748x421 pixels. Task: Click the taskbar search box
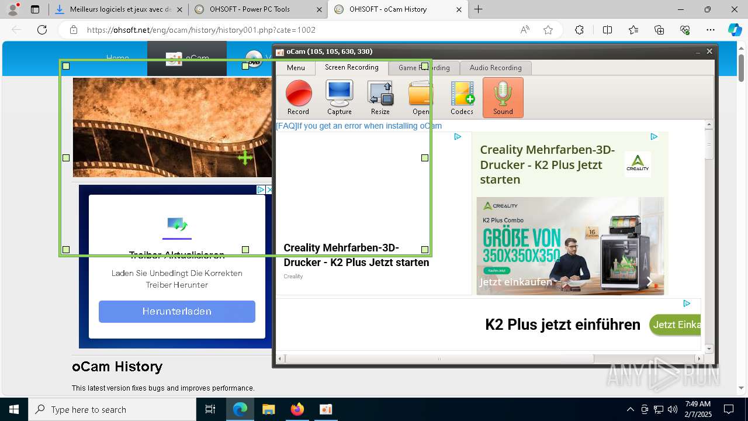click(112, 409)
